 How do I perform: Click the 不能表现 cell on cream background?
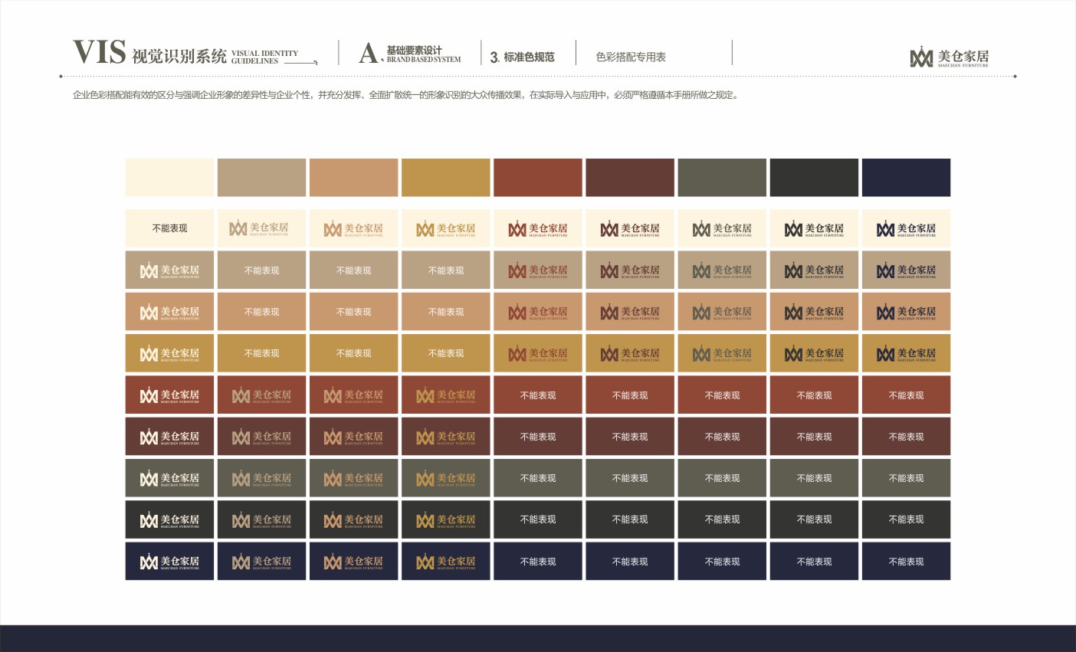[169, 228]
